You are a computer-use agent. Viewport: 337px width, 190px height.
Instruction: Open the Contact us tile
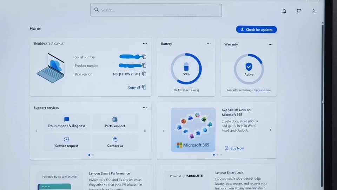(115, 142)
